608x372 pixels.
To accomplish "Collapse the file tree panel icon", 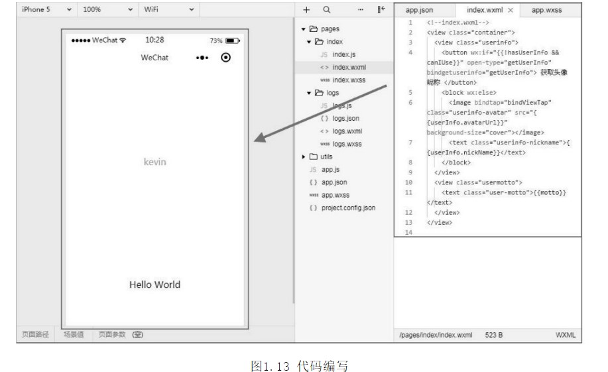I will point(381,11).
